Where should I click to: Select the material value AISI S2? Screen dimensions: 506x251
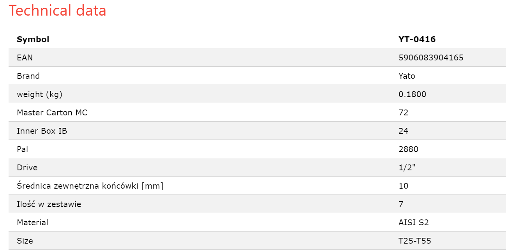(x=414, y=222)
